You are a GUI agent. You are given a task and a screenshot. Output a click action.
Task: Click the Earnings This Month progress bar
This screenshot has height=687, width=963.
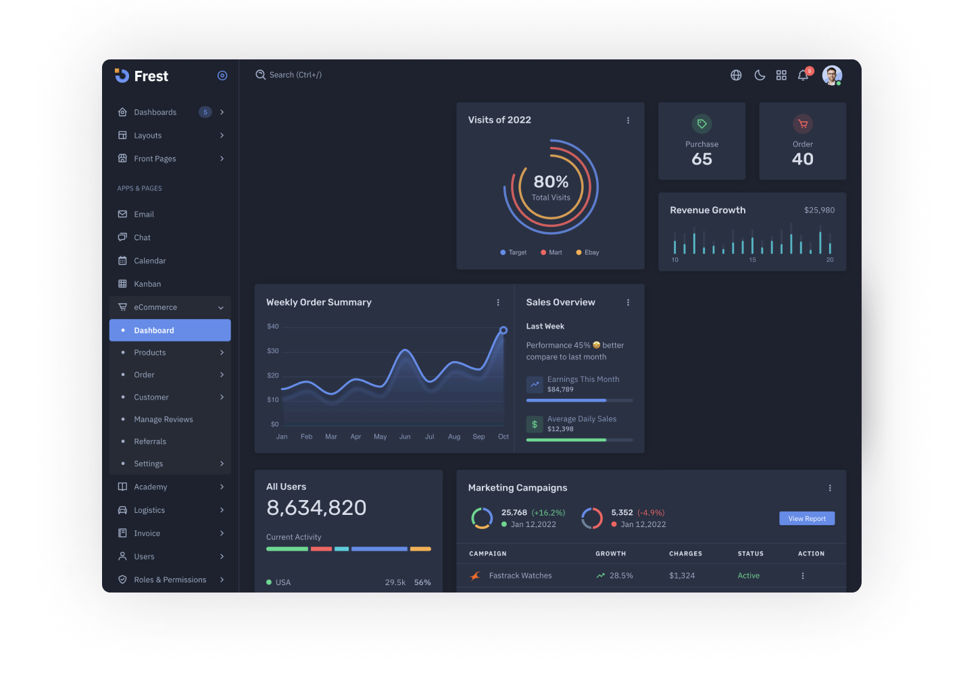(579, 400)
